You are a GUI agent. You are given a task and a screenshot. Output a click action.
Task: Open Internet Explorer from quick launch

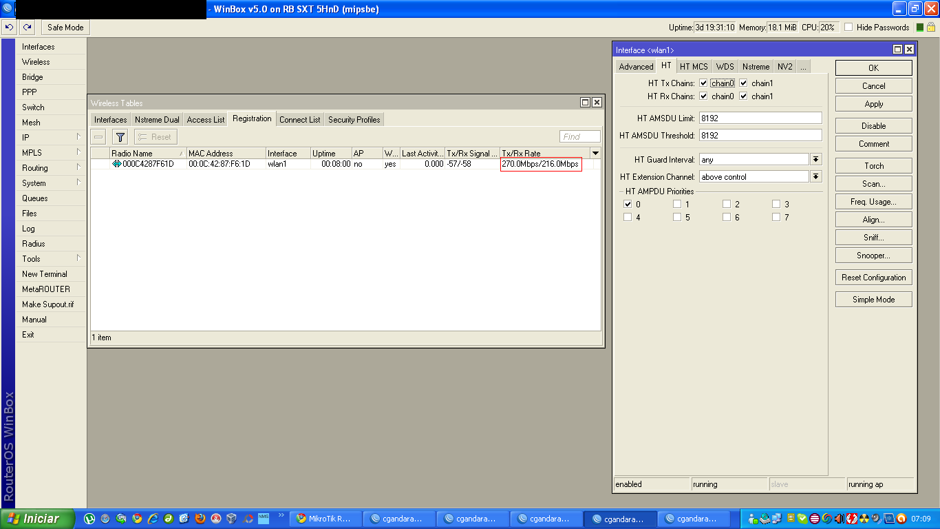click(153, 519)
